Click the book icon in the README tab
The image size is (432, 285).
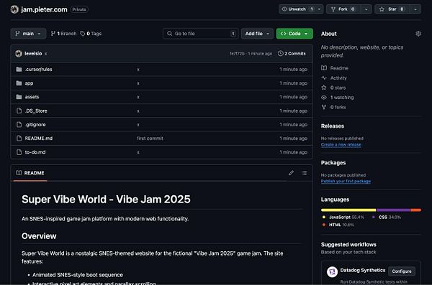[19, 173]
